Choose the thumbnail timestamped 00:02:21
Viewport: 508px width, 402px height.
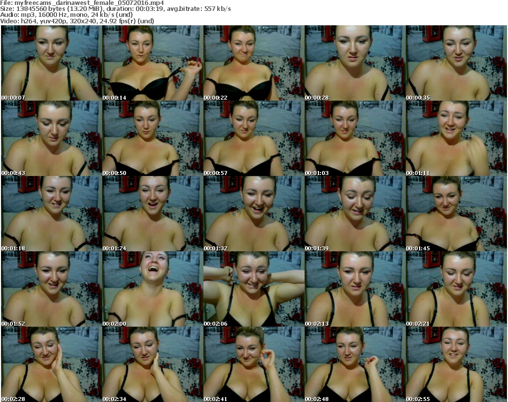coord(456,289)
